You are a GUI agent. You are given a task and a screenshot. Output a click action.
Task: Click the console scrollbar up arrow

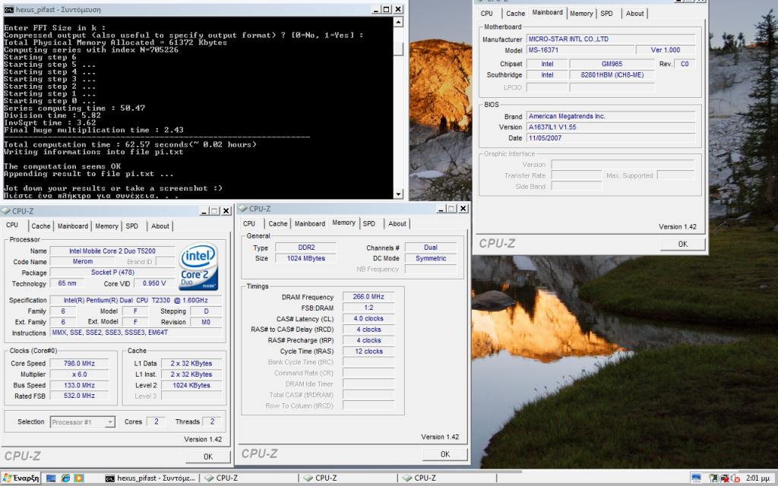tap(398, 22)
